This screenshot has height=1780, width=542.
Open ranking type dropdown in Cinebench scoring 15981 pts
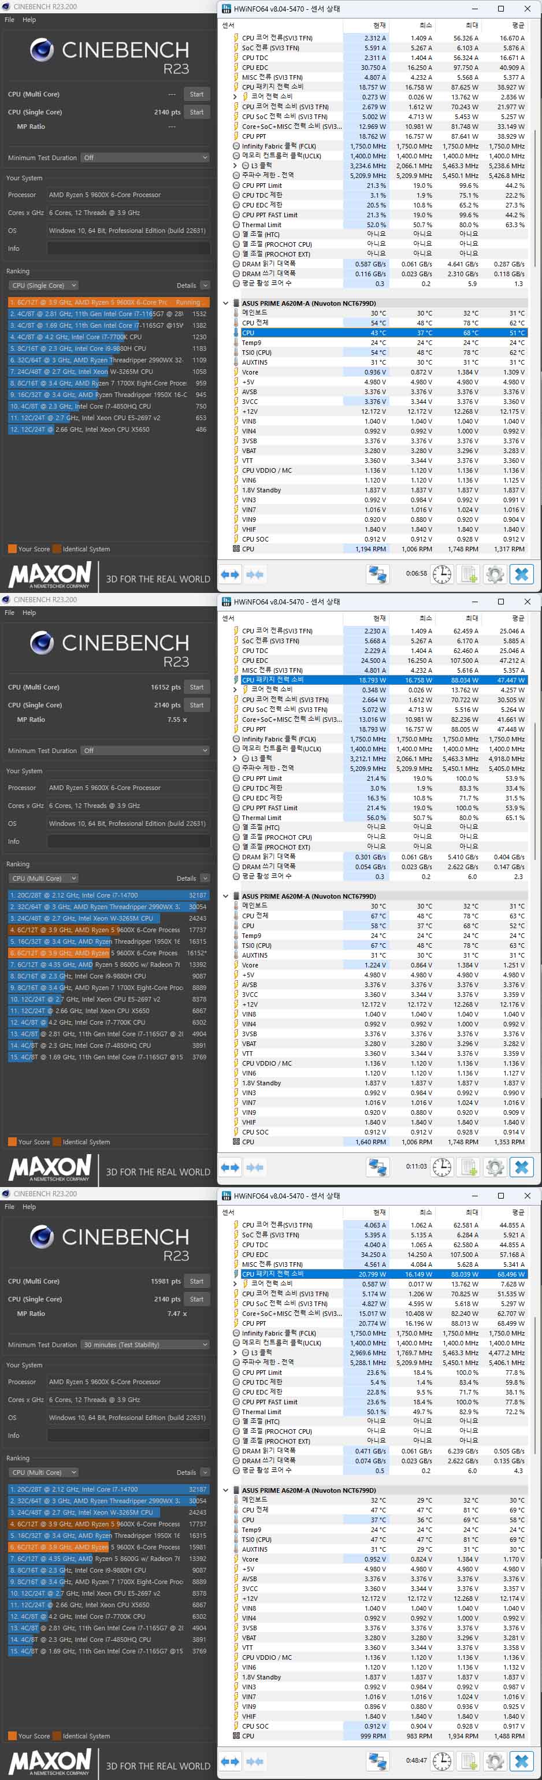point(43,1472)
